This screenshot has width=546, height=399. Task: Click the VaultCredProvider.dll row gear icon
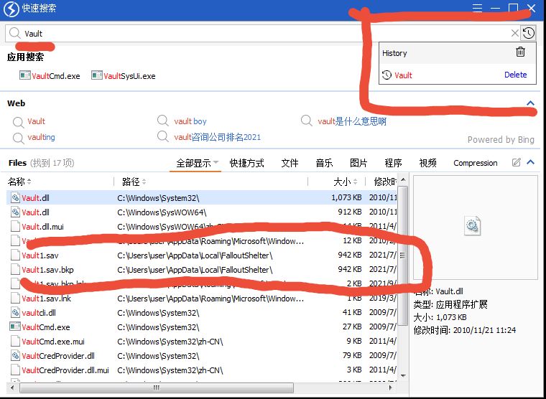[x=15, y=355]
